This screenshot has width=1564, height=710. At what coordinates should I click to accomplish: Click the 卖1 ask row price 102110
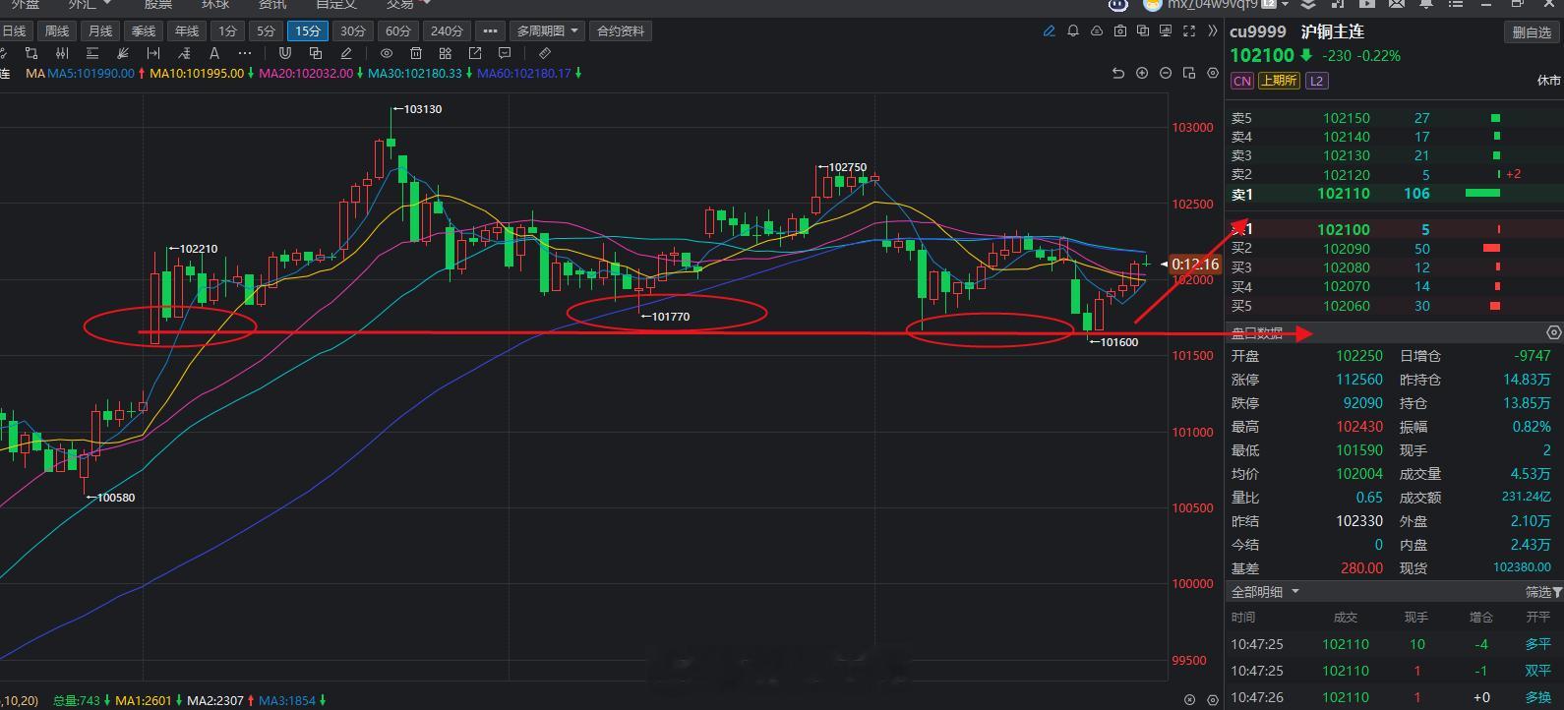[1344, 194]
